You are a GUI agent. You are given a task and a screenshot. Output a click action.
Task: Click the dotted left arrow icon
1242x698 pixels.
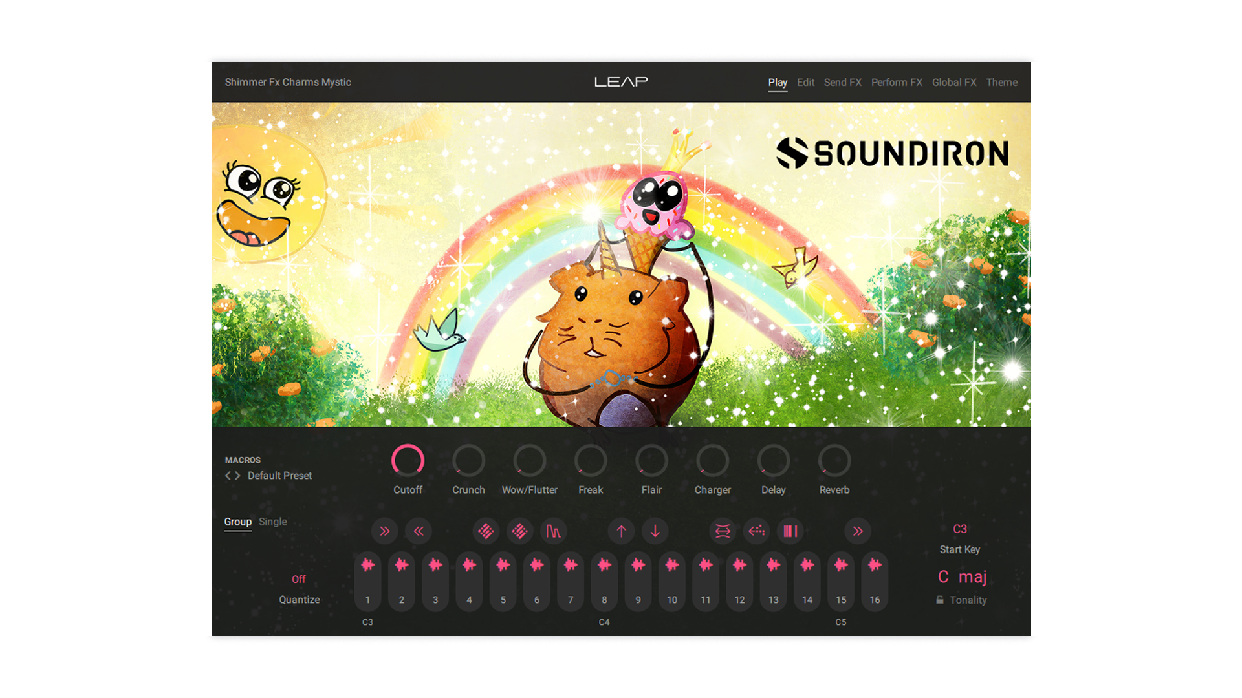click(x=757, y=531)
